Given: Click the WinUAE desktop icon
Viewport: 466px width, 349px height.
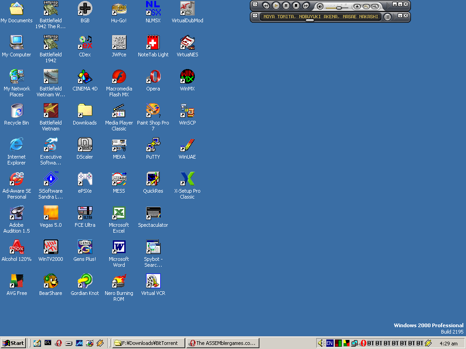Looking at the screenshot, I should 187,149.
